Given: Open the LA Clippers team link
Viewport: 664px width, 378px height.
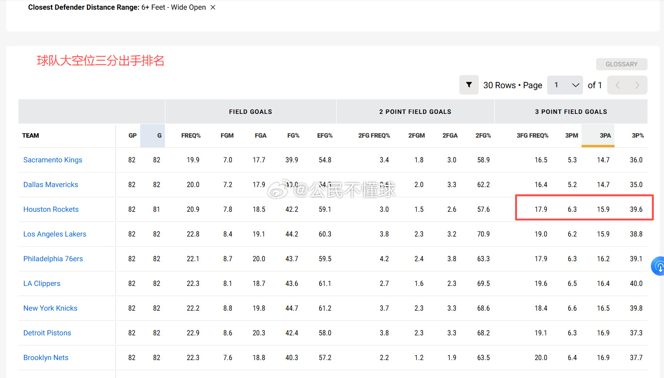Looking at the screenshot, I should [x=42, y=283].
